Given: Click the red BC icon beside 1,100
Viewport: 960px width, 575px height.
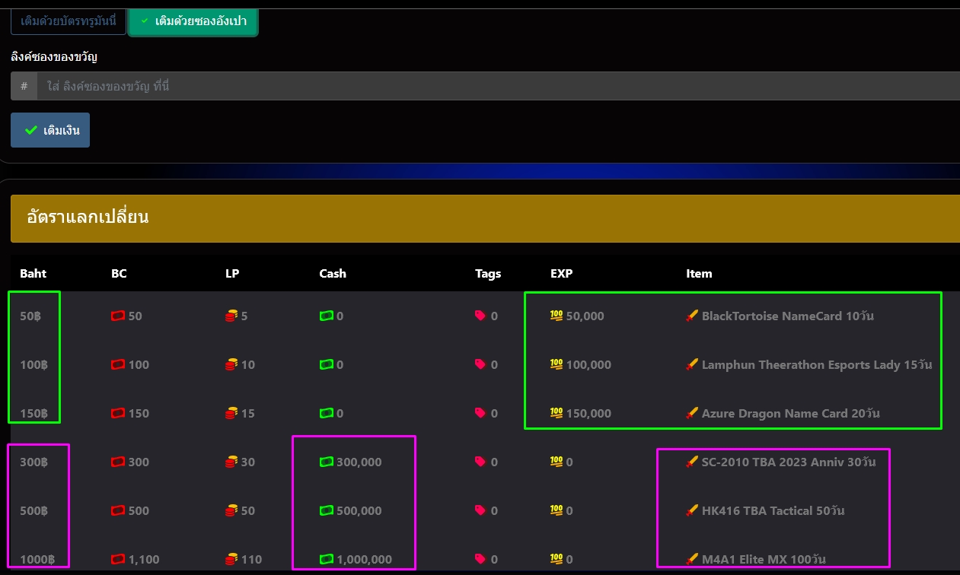Looking at the screenshot, I should (117, 559).
